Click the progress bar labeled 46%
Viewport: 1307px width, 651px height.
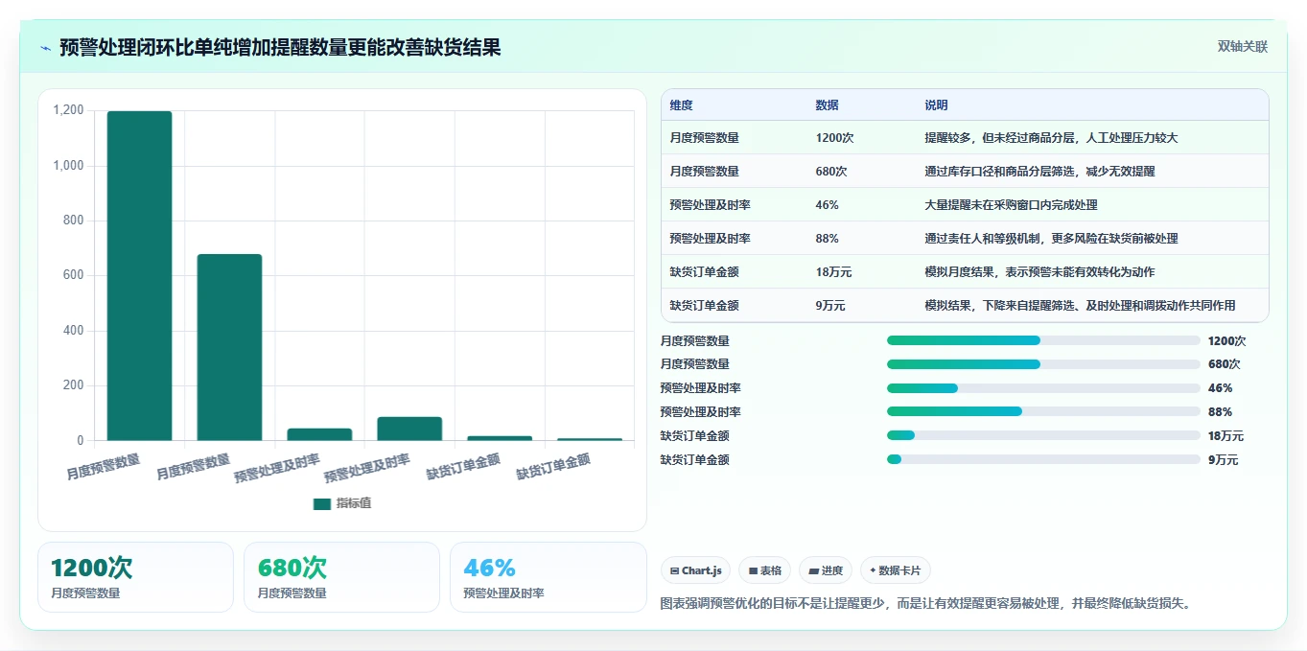[x=1043, y=388]
